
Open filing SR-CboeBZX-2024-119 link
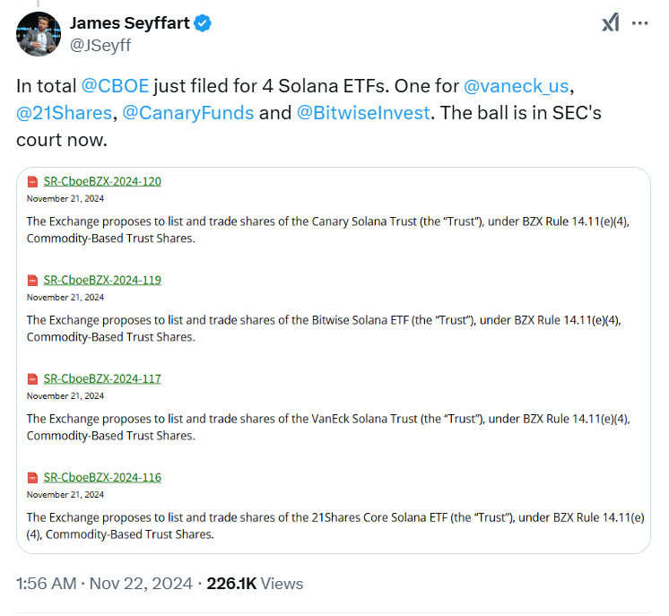coord(102,280)
